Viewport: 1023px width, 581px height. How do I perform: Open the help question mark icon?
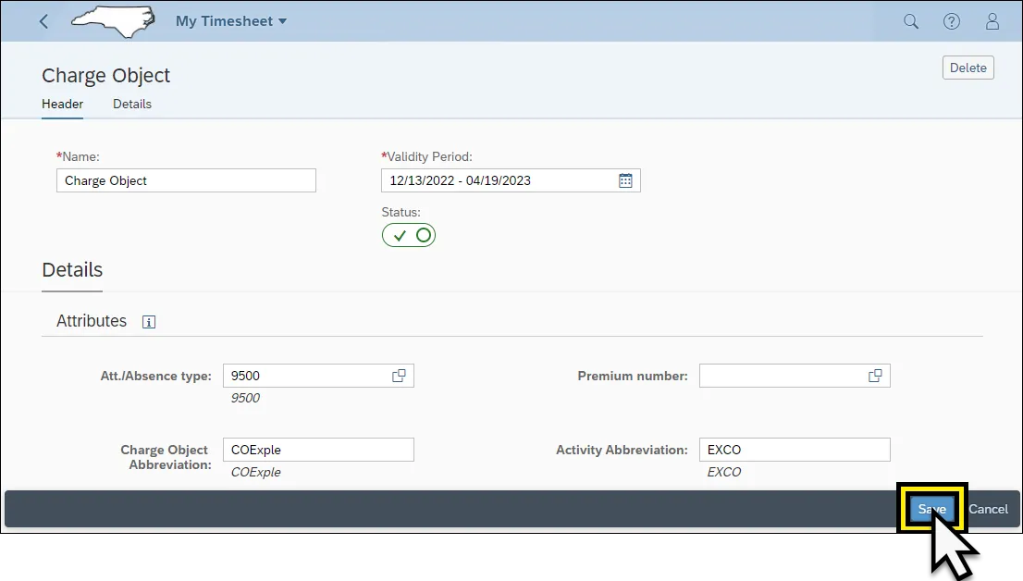[951, 21]
